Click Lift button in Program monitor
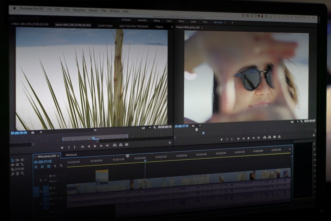This screenshot has height=221, width=331. click(x=265, y=138)
